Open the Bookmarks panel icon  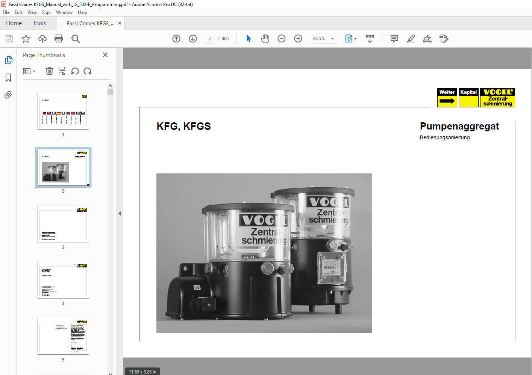pos(8,78)
